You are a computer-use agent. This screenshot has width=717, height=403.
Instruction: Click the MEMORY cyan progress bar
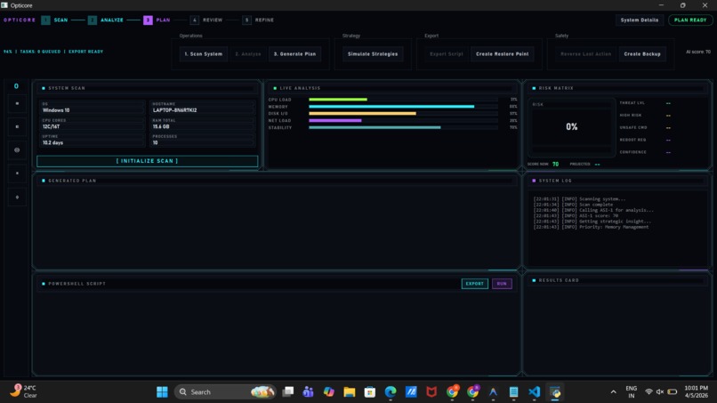(x=391, y=107)
